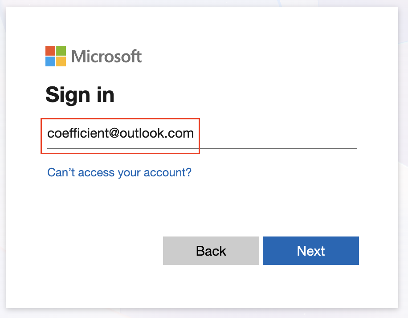Click the blue square in Microsoft logo
The height and width of the screenshot is (318, 408).
click(x=50, y=61)
